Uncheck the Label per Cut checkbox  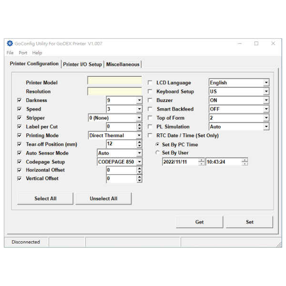[x=19, y=126]
